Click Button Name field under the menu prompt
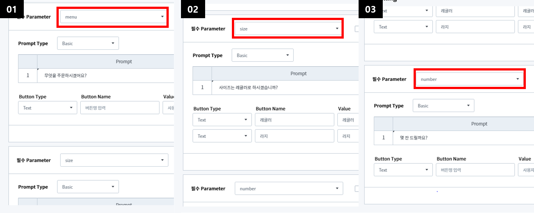The height and width of the screenshot is (213, 534). (x=120, y=108)
